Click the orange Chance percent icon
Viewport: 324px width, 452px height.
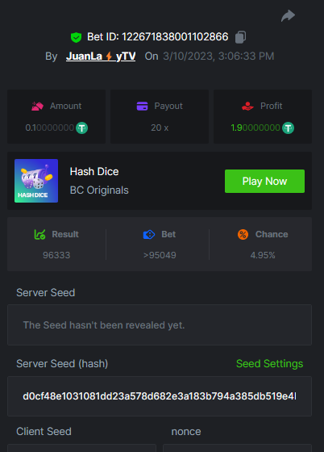[243, 234]
